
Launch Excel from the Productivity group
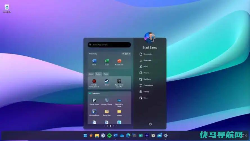[107, 62]
